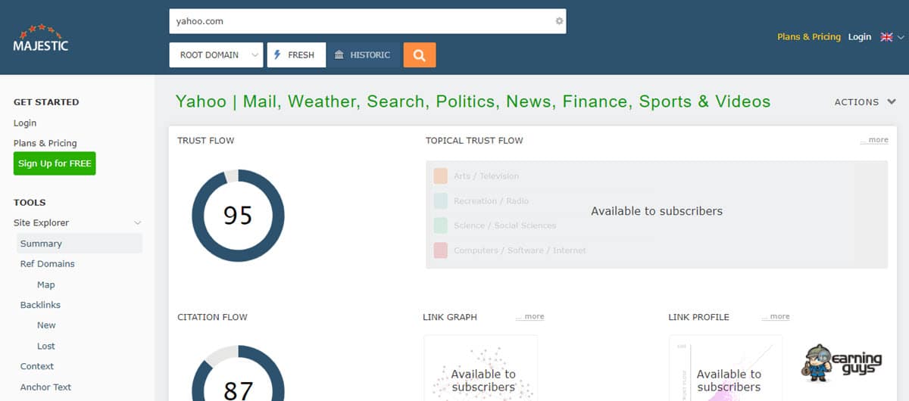Click the Link Graph thumbnail

(x=480, y=368)
